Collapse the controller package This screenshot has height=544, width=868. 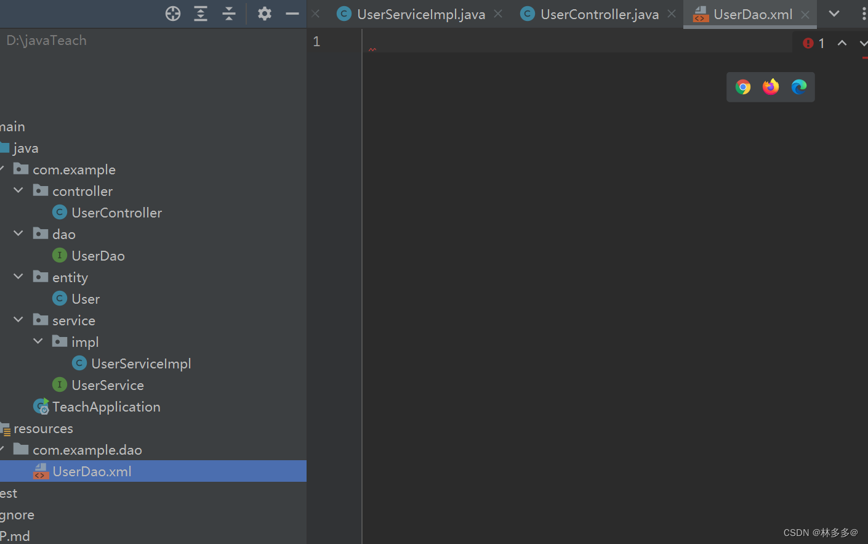pyautogui.click(x=18, y=190)
